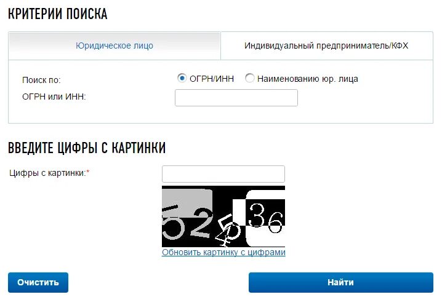Select the ОГРН/ИНН radio button
This screenshot has width=442, height=297.
tap(182, 78)
